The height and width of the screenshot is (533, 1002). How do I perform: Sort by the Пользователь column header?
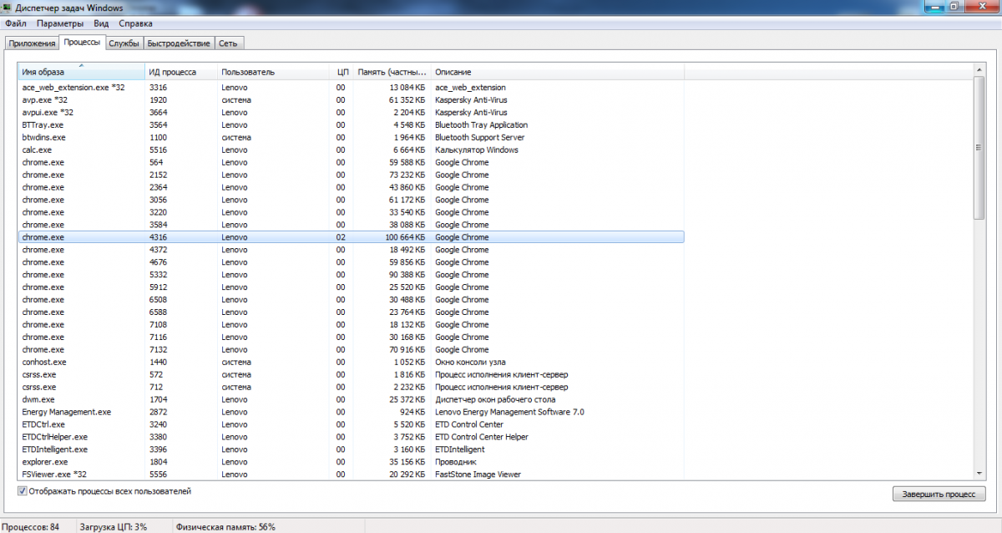pos(271,72)
